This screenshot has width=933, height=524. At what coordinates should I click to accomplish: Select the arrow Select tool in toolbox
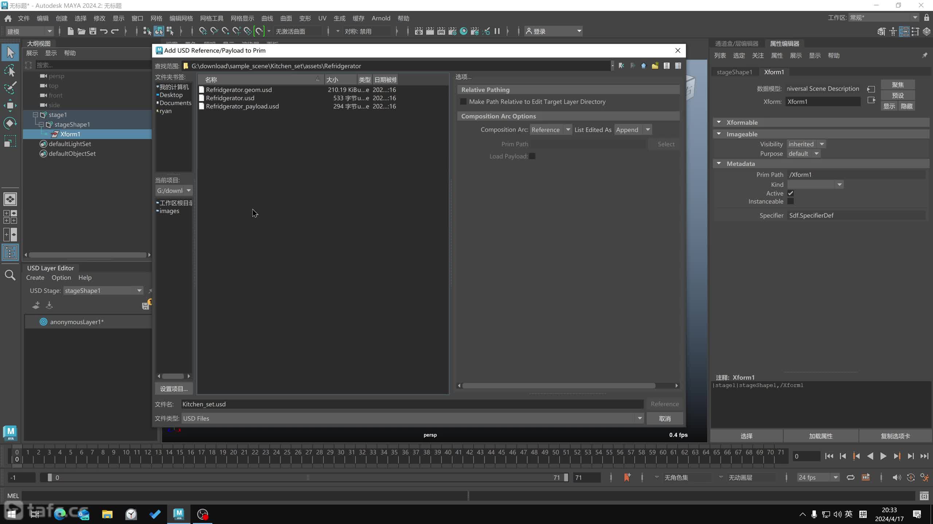(x=10, y=53)
